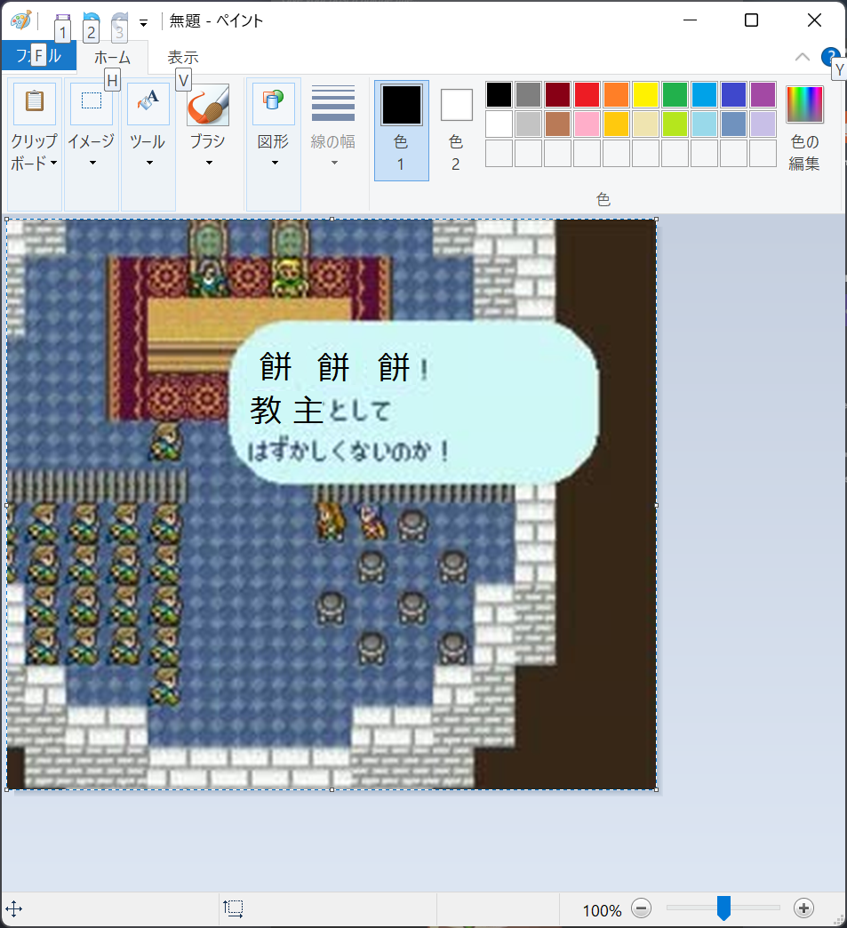The height and width of the screenshot is (928, 847).
Task: Expand the ブラシ dropdown arrow
Action: point(209,163)
